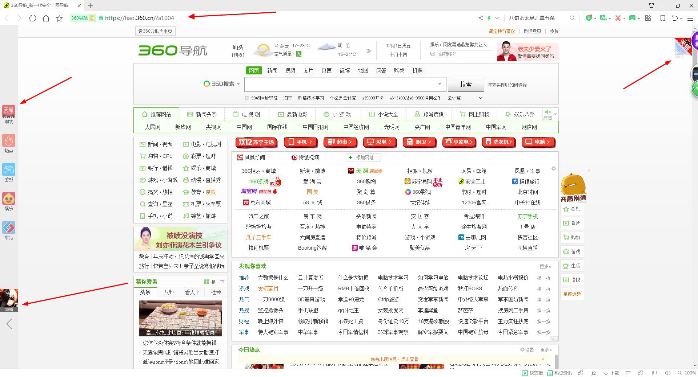Go to the browser home page icon
This screenshot has width=698, height=377.
46,18
